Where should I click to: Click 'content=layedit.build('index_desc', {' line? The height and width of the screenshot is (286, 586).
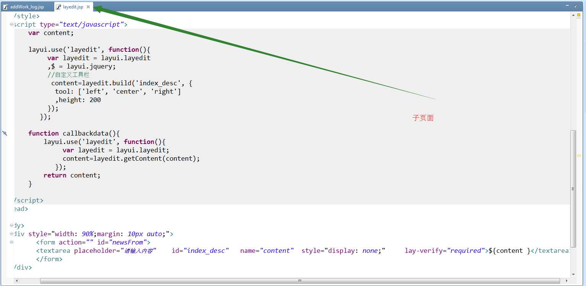point(121,83)
